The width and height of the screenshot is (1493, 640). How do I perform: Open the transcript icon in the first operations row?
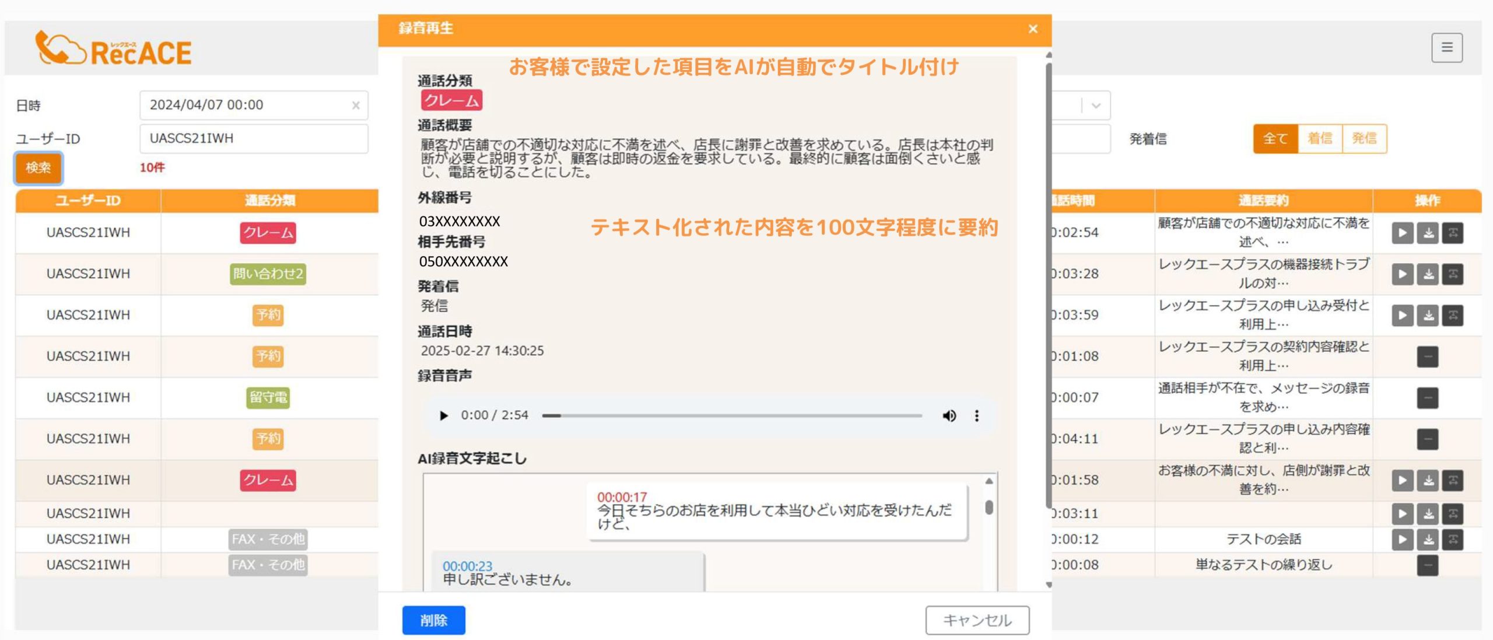(1453, 232)
